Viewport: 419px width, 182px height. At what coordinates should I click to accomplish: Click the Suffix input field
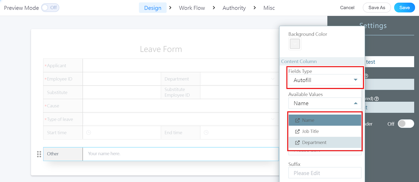point(325,173)
